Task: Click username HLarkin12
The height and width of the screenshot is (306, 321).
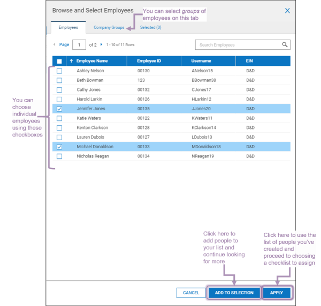Action: 201,99
